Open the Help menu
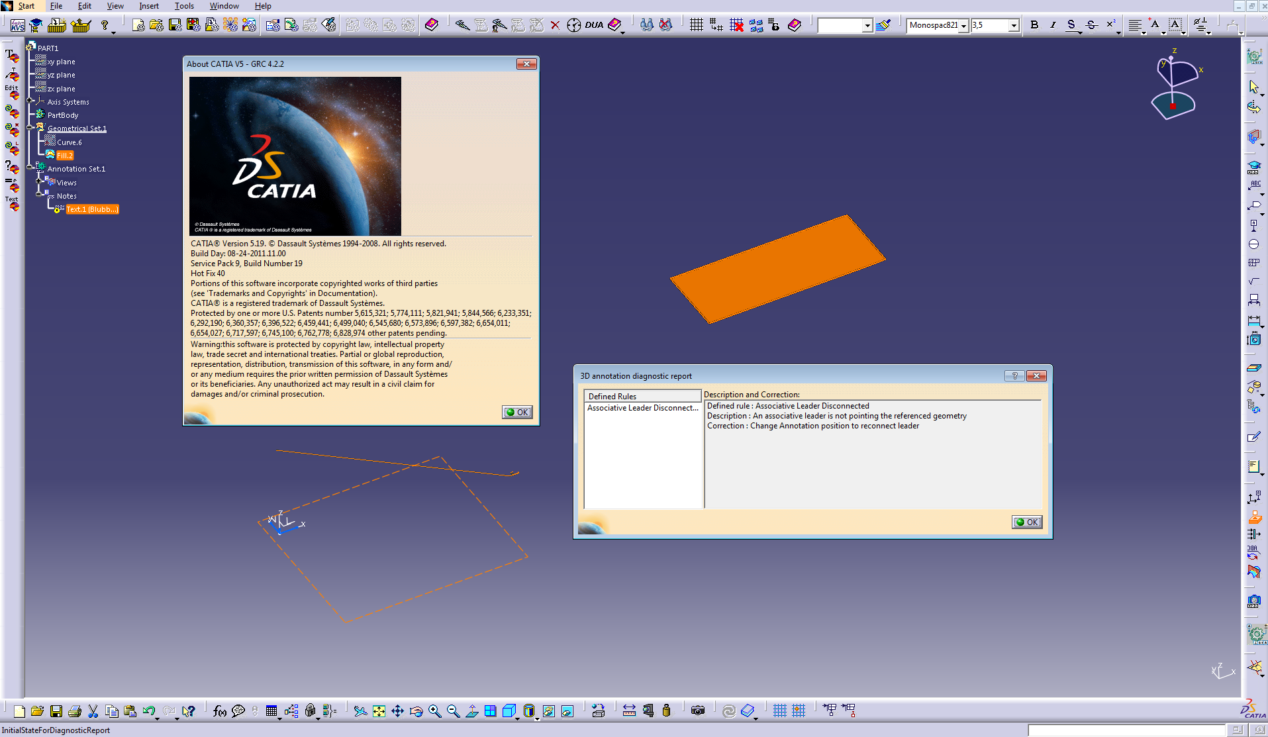Screen dimensions: 1268x737 pos(263,6)
